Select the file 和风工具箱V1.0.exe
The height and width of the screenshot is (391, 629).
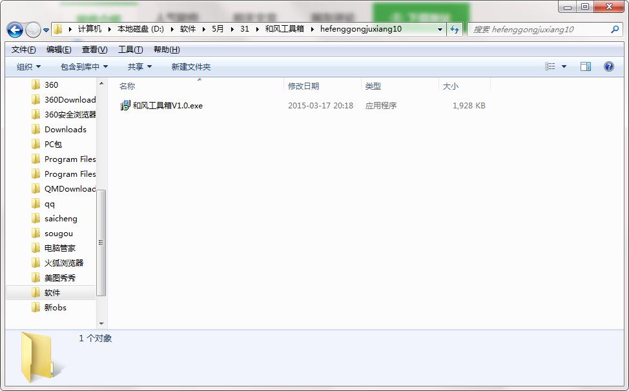click(x=168, y=106)
